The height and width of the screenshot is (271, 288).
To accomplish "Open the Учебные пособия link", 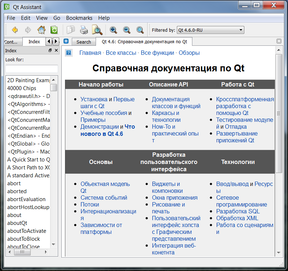I will tap(104, 113).
